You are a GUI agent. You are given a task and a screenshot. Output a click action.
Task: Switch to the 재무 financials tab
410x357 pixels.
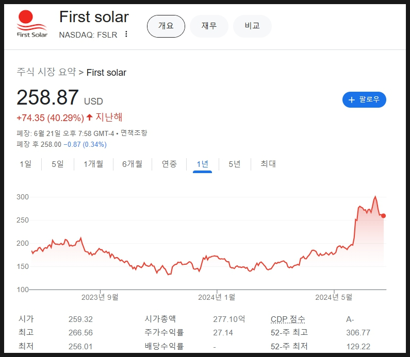[x=209, y=26]
